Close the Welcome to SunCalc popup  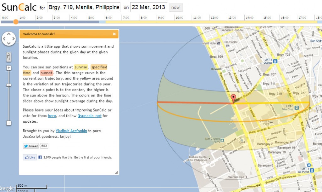(114, 34)
